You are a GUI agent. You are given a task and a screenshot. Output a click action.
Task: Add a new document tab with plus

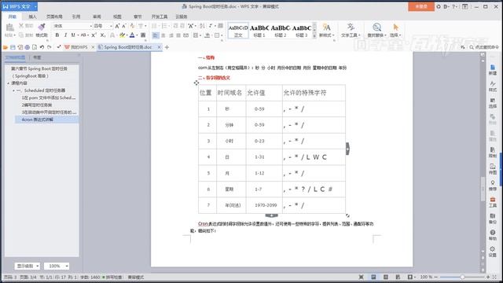click(x=167, y=47)
